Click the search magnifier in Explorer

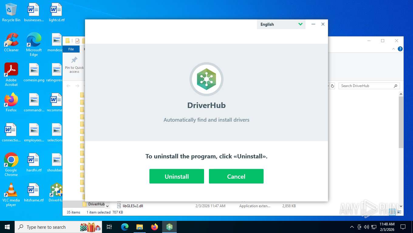pyautogui.click(x=395, y=86)
